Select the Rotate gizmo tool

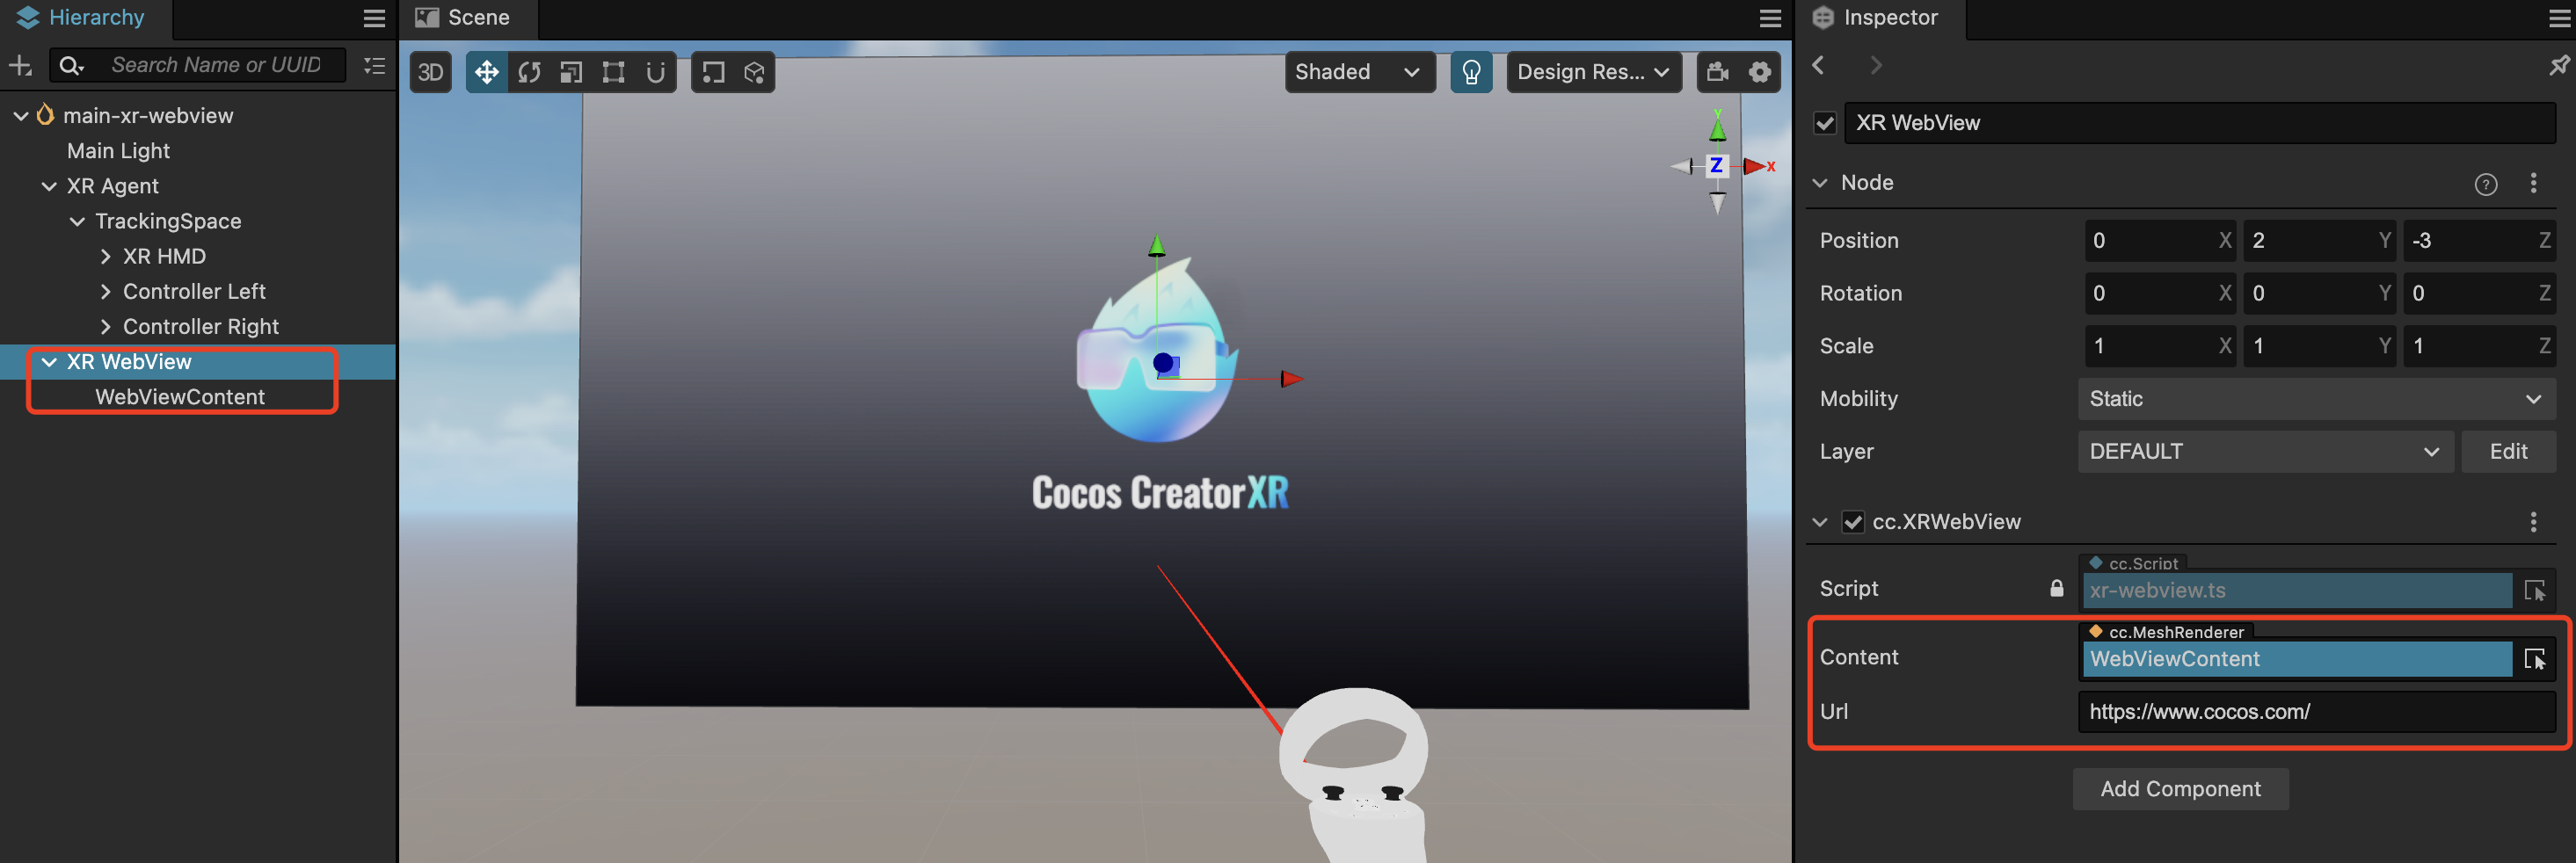(x=529, y=72)
